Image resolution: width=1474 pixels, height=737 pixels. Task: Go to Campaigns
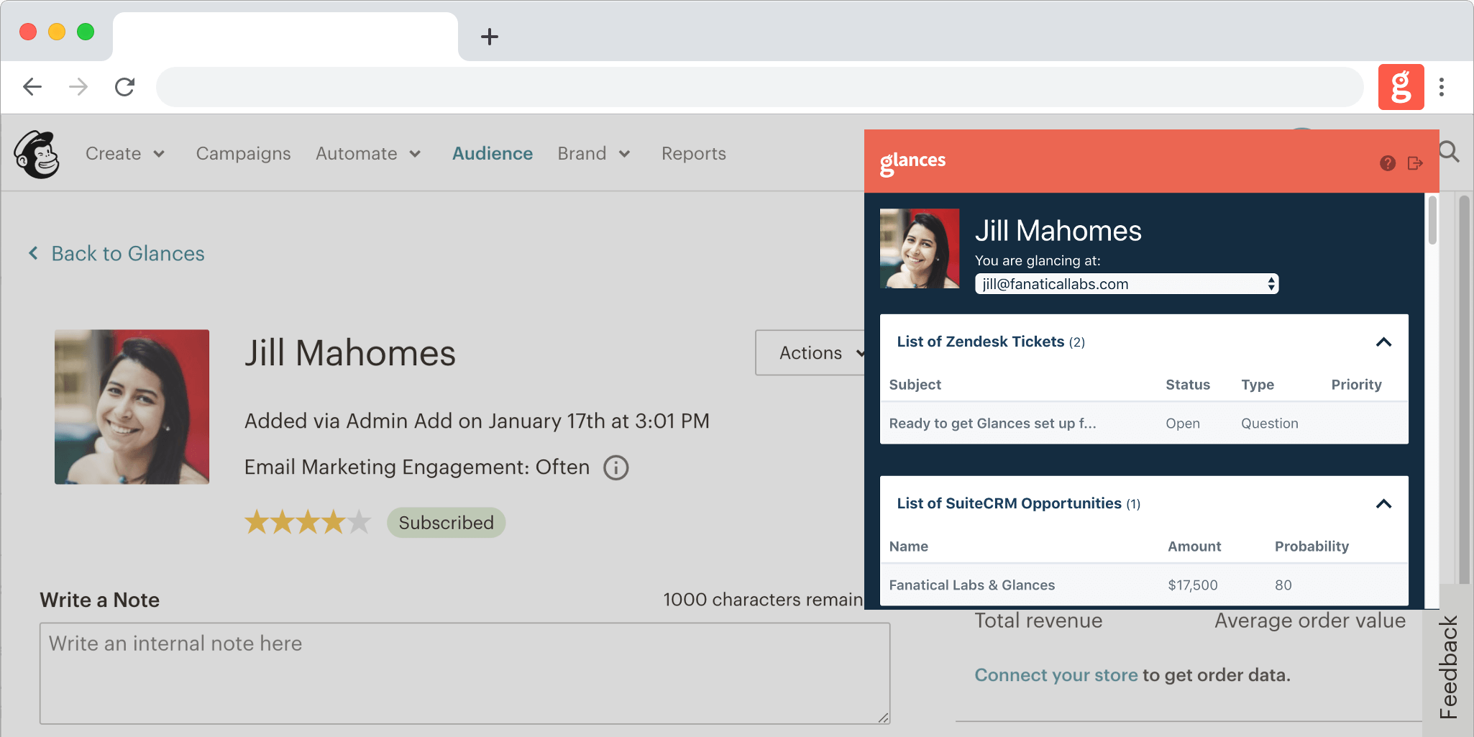(x=243, y=154)
